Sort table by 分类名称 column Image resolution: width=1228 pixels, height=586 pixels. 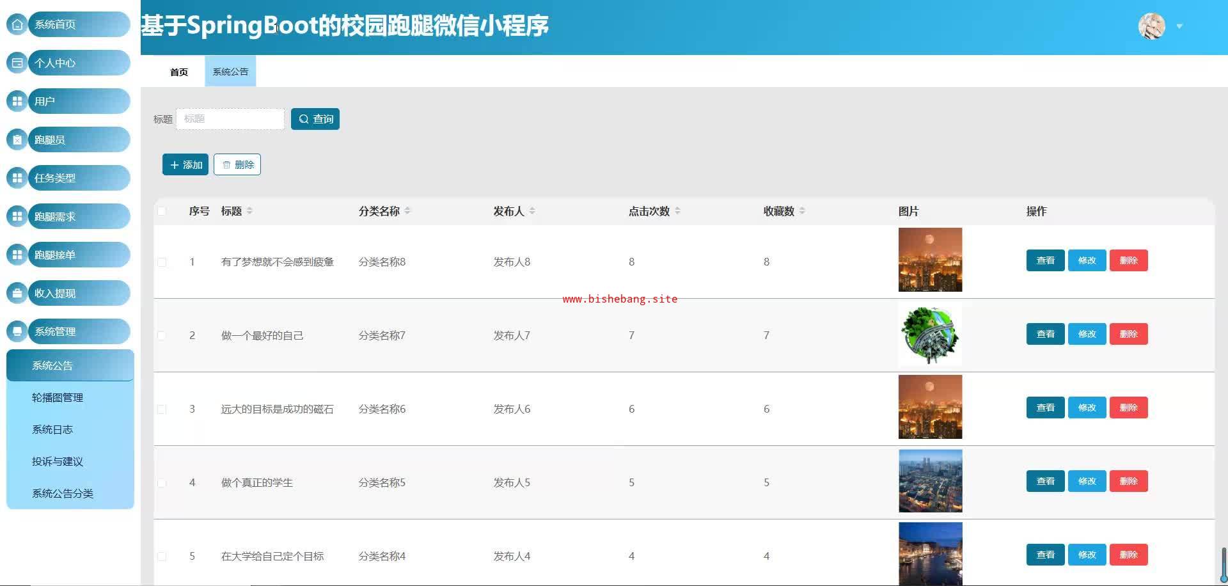pyautogui.click(x=407, y=211)
